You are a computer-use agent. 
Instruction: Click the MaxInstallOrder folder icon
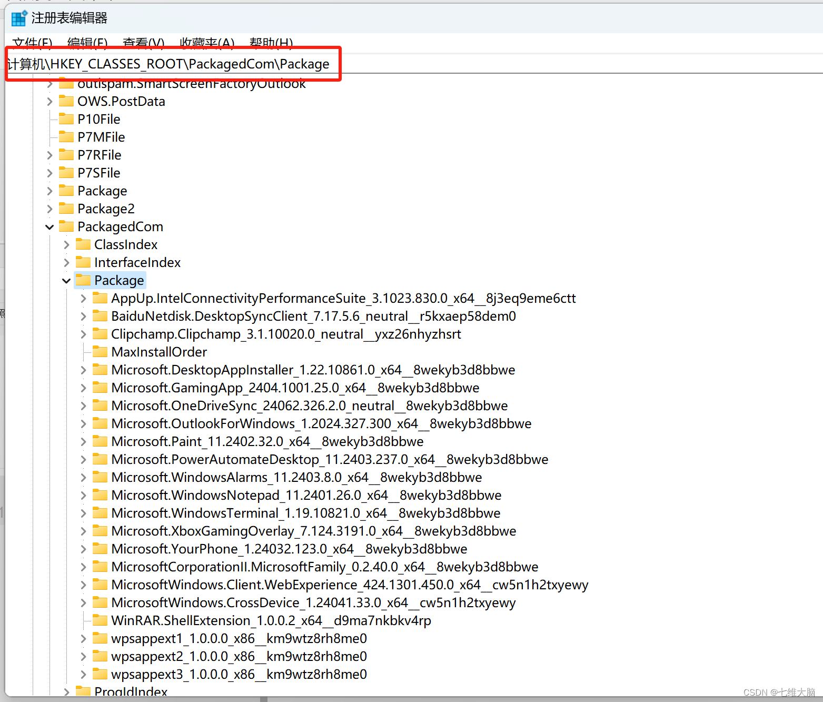(100, 351)
